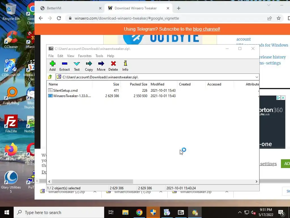Open Task View from the taskbar

pos(111,212)
